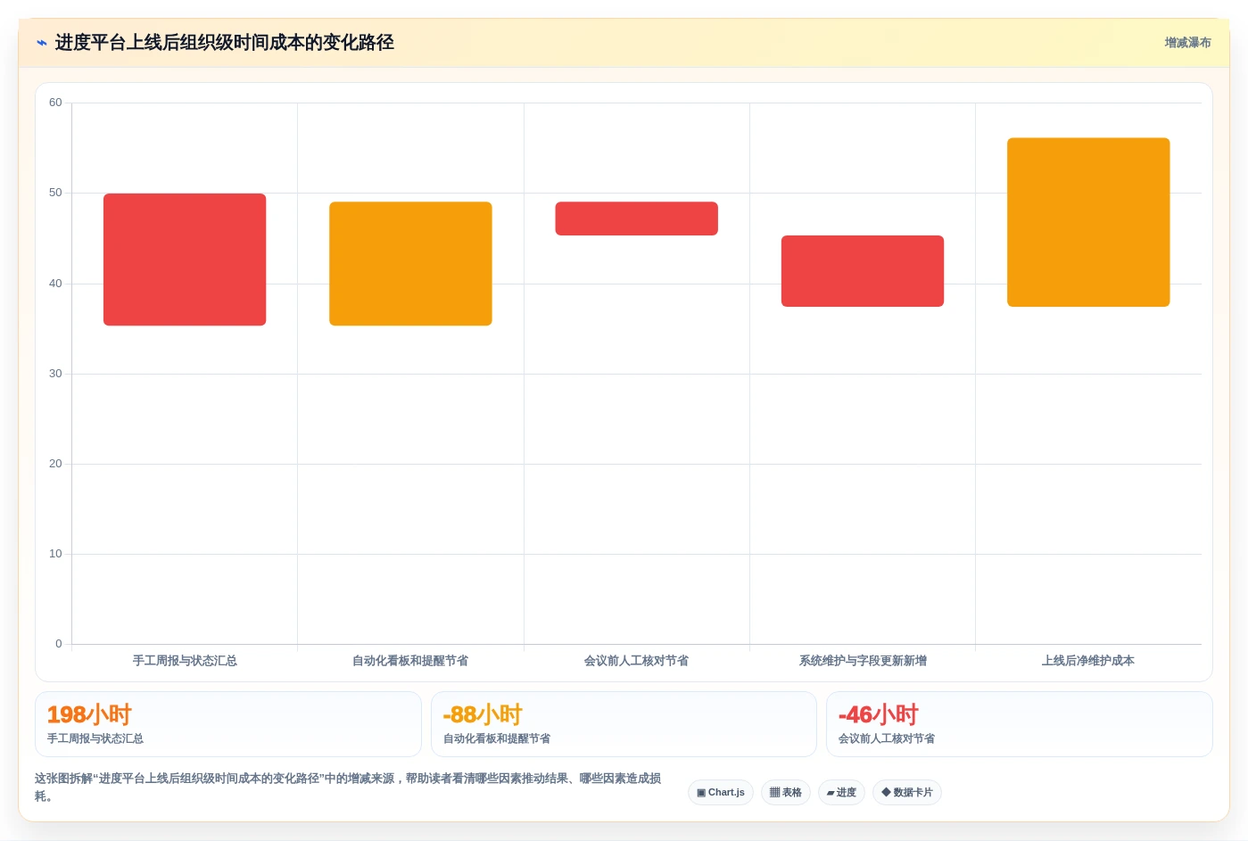Viewport: 1248px width, 841px height.
Task: Select the red 系统维护与字段更新新增 bar
Action: 863,271
